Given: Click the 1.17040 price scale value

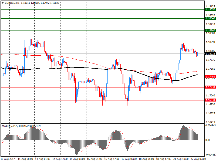Looking at the screenshot, I should 211,96.
